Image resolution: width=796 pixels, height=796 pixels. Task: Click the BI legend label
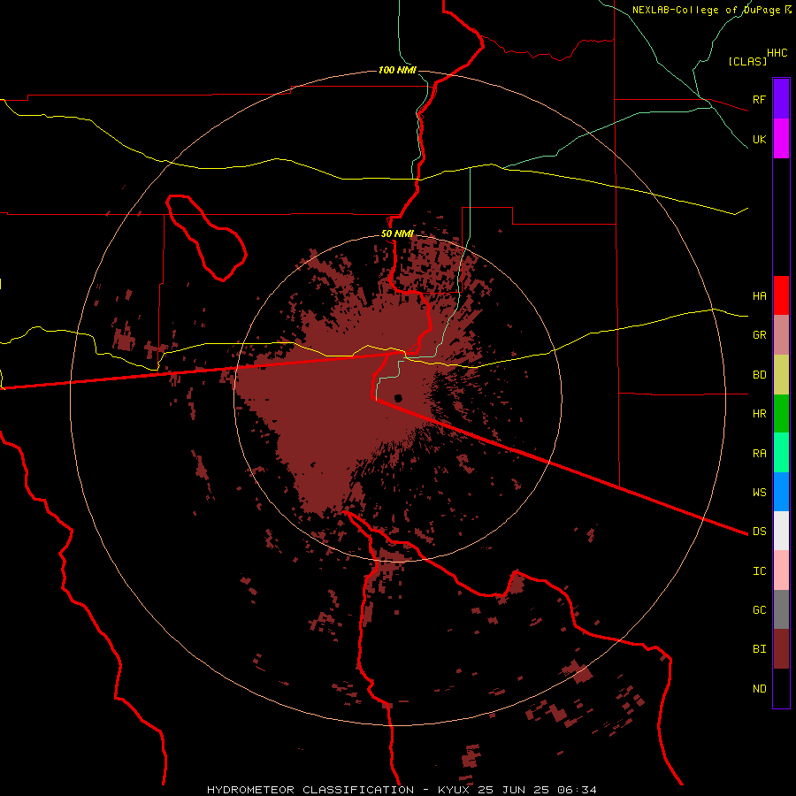pyautogui.click(x=760, y=649)
